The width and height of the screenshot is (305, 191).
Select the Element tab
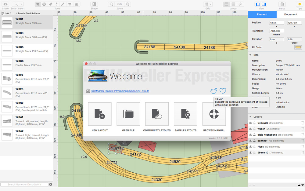(262, 14)
